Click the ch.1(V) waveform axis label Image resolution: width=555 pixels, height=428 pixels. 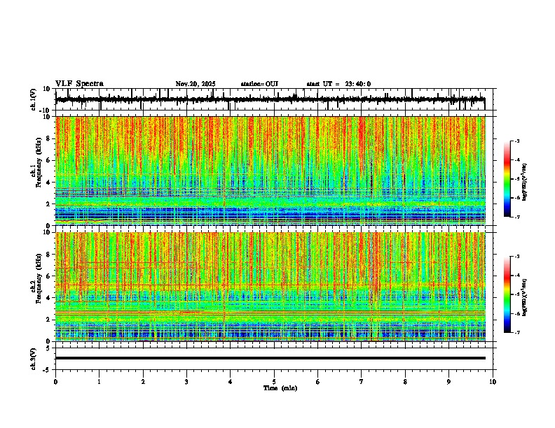click(x=34, y=99)
